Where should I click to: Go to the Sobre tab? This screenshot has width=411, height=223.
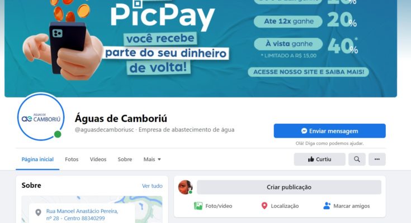(125, 159)
